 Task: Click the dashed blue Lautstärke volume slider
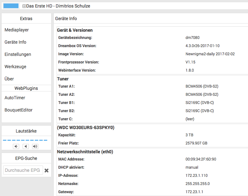coord(25,140)
